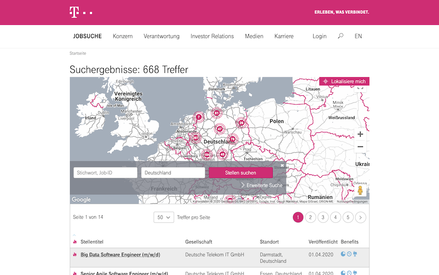Sort results by Veröffentlicht column
Image resolution: width=439 pixels, height=275 pixels.
point(323,242)
